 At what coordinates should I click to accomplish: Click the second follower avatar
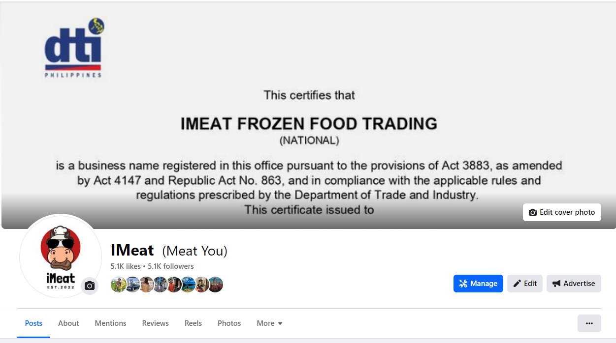click(132, 285)
